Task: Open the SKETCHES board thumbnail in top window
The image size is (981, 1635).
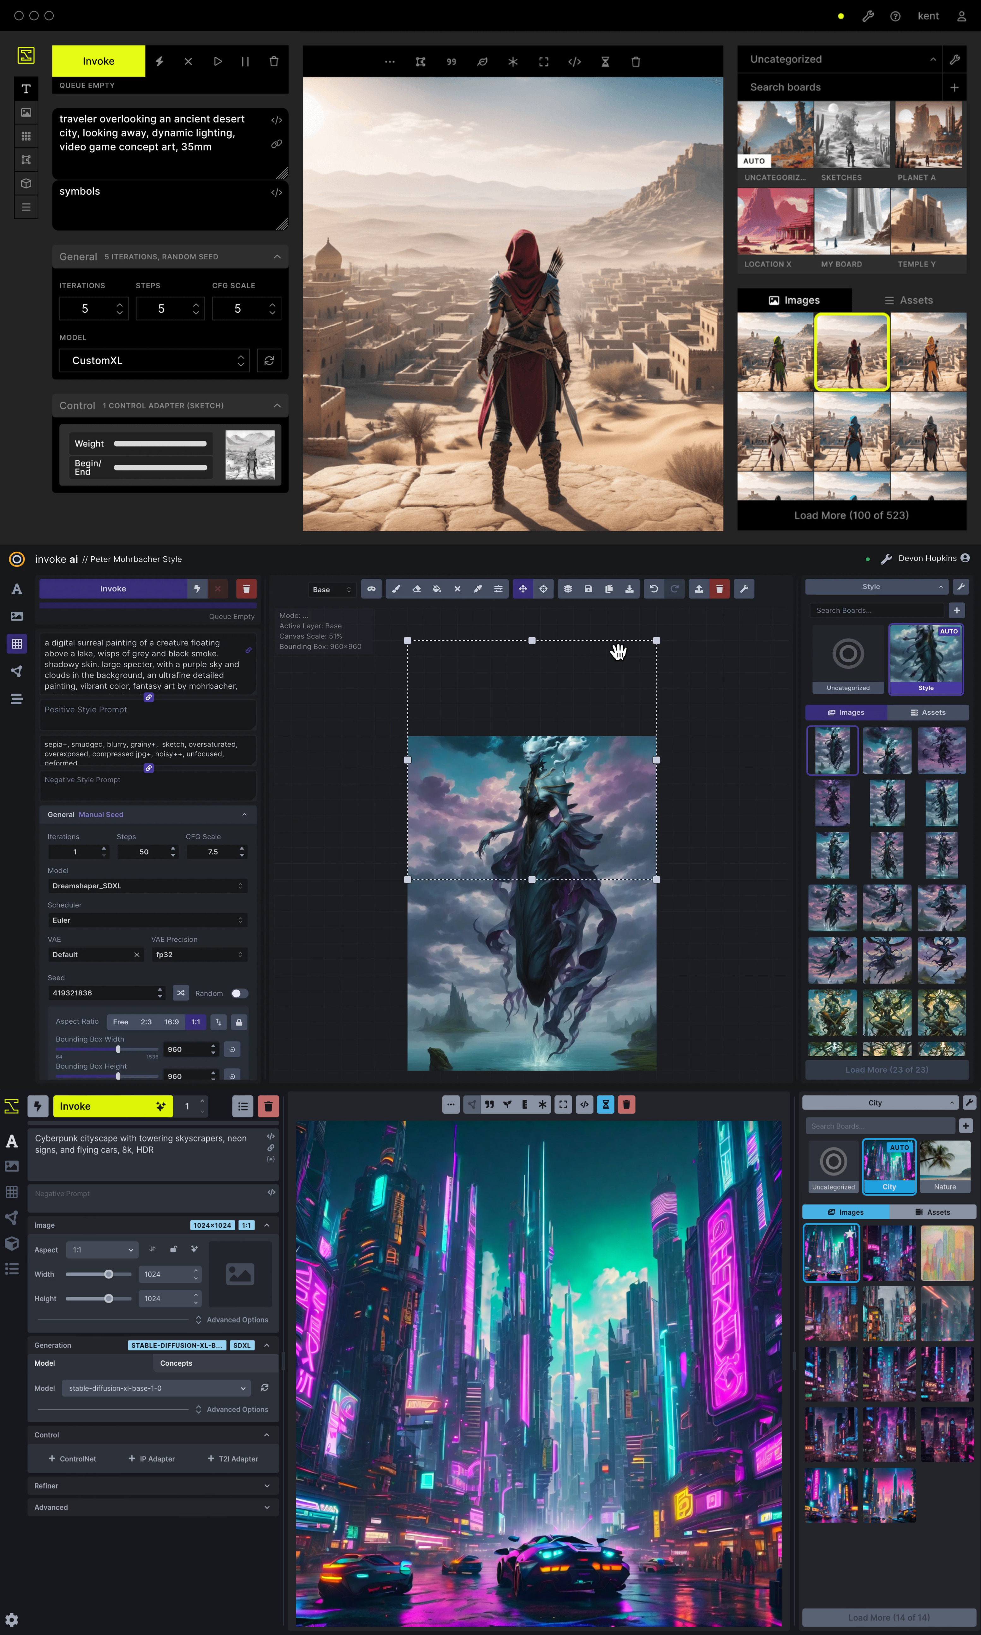Action: point(852,135)
